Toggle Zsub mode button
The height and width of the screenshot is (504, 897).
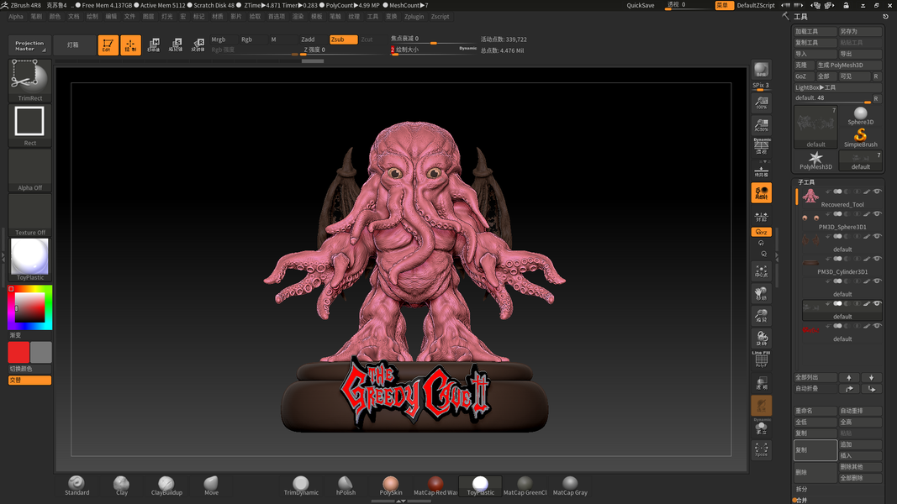click(343, 39)
